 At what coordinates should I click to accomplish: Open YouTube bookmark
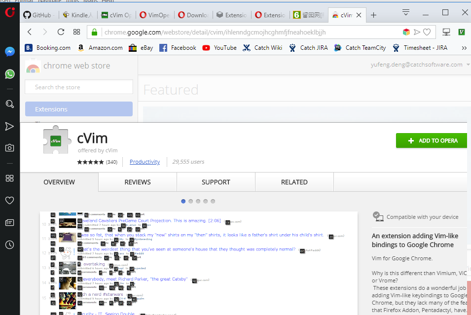coord(219,48)
